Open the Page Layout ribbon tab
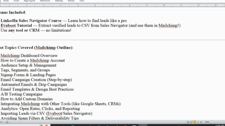Image resolution: width=225 pixels, height=126 pixels. [x=30, y=1]
